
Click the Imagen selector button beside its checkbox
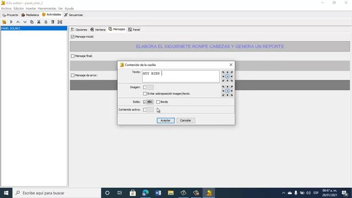click(150, 87)
